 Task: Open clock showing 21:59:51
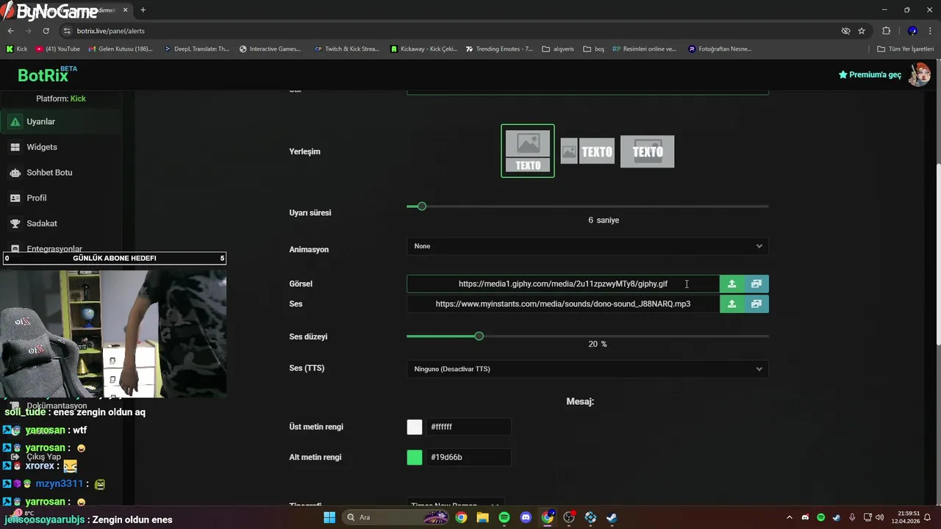[905, 517]
